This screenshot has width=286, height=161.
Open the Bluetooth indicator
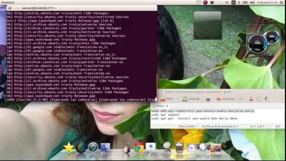click(239, 2)
